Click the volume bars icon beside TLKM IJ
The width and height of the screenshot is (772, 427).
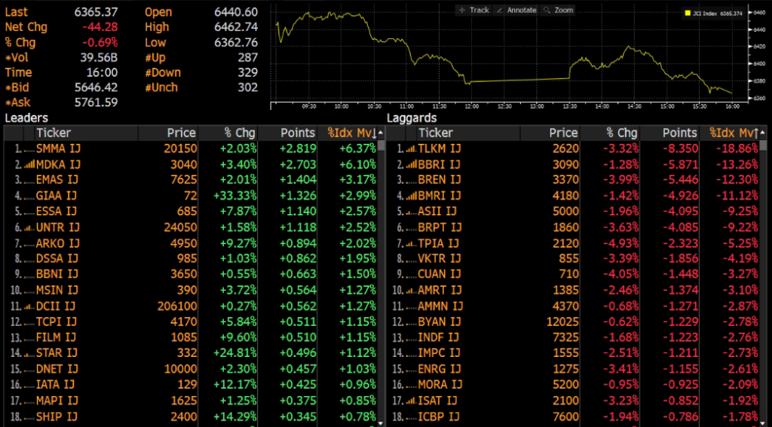coord(410,148)
